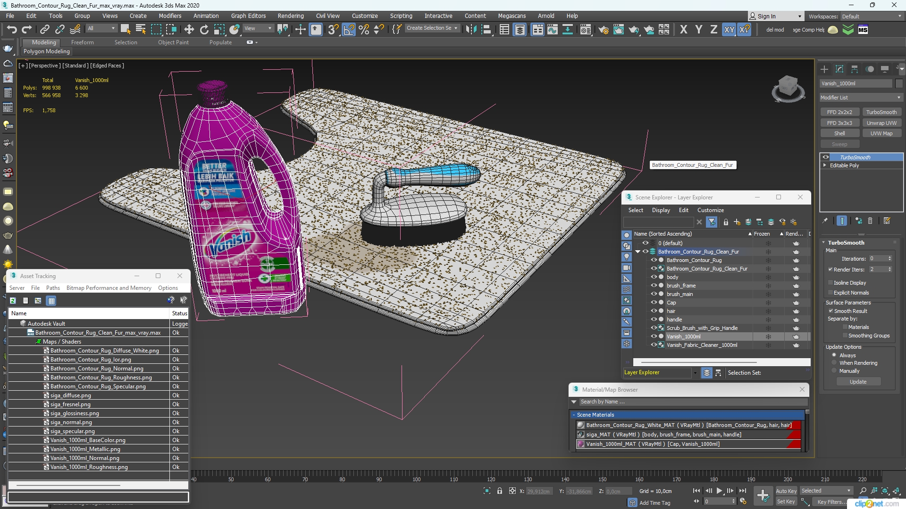Go to the start frame
Screen dimensions: 906x509
pyautogui.click(x=696, y=491)
